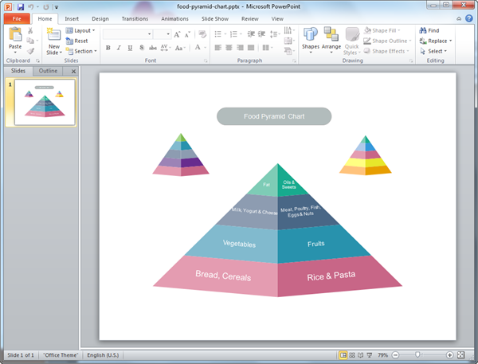The image size is (478, 364).
Task: Click the Redo arrow icon
Action: pyautogui.click(x=46, y=6)
